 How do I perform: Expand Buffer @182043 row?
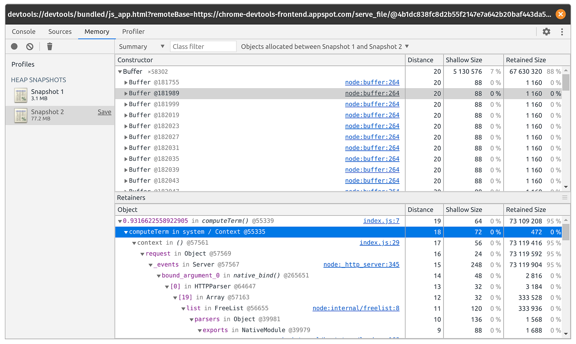[126, 181]
